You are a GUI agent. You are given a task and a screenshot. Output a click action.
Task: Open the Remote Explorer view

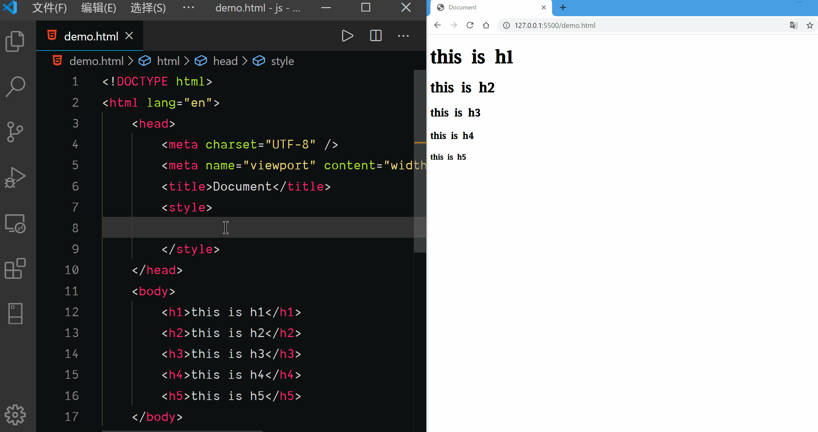15,224
